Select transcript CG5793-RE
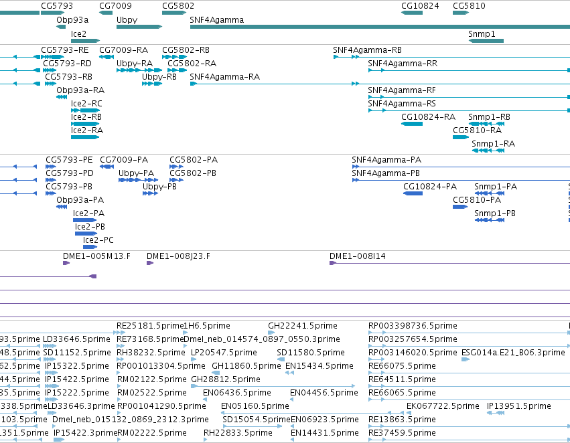570x443 pixels. coord(65,50)
